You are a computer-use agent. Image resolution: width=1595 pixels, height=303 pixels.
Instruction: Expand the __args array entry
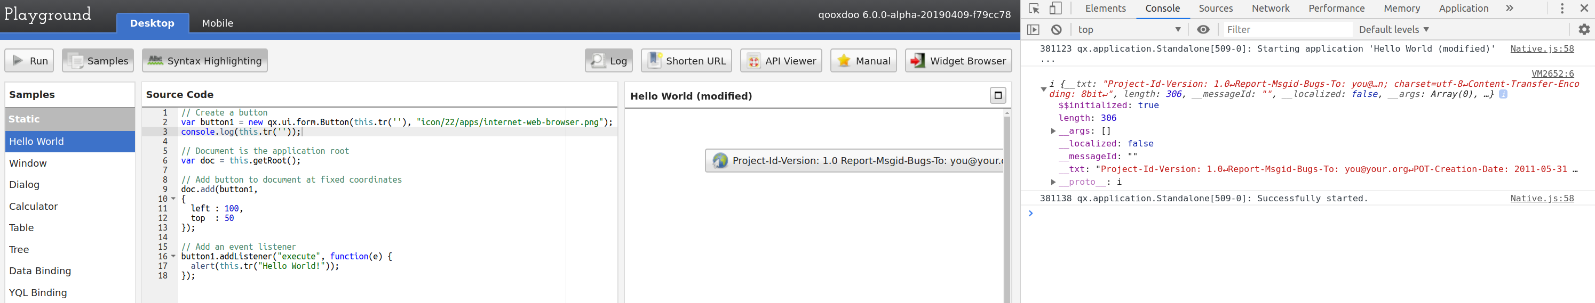pyautogui.click(x=1053, y=131)
